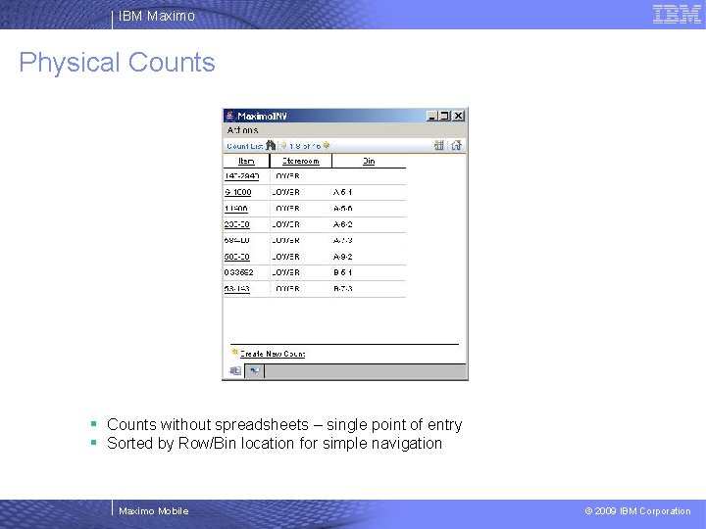Go to next page with right arrow

(x=327, y=145)
